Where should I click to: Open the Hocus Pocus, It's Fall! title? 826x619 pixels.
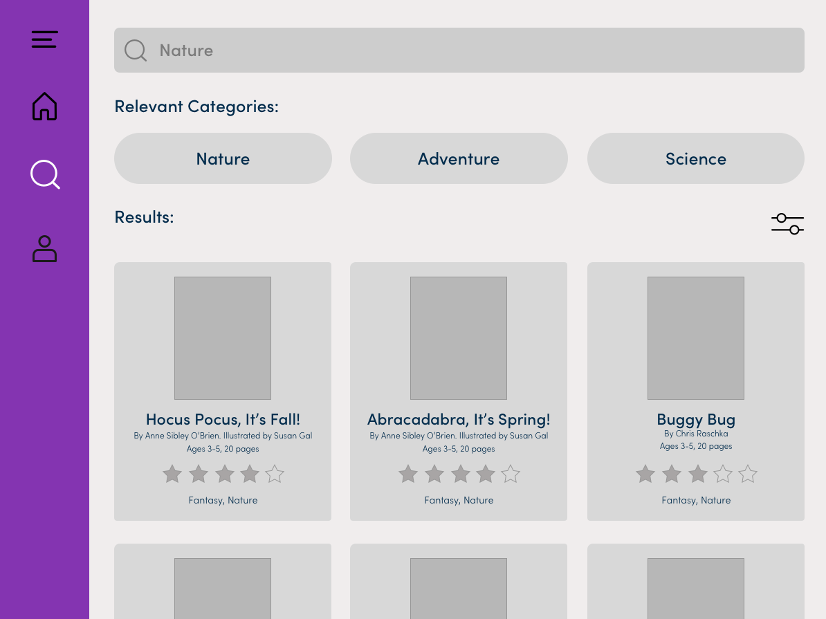point(223,419)
